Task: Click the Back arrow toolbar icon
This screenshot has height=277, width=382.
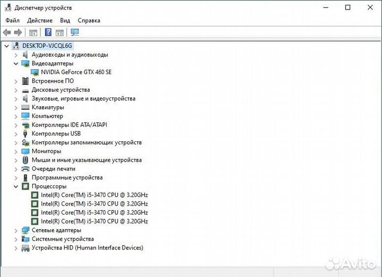Action: click(7, 32)
